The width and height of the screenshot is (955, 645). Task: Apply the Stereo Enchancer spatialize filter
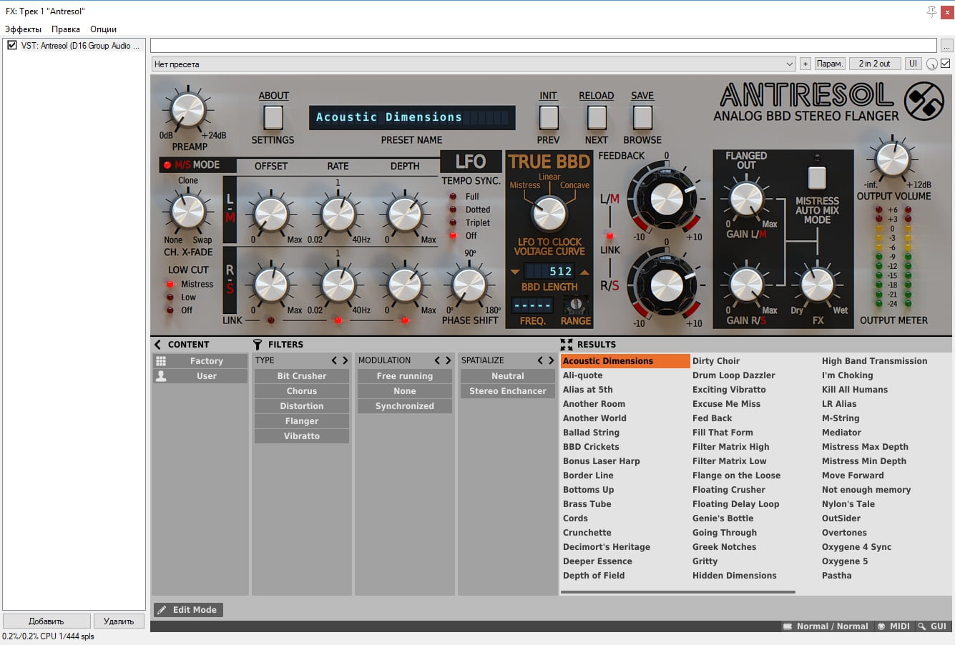tap(508, 391)
